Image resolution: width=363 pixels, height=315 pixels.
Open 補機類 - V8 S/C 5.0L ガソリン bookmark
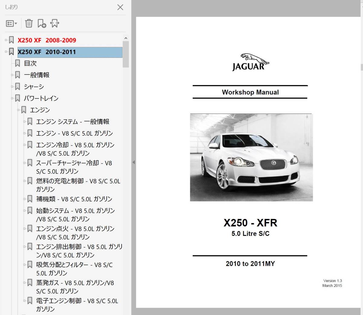[74, 199]
